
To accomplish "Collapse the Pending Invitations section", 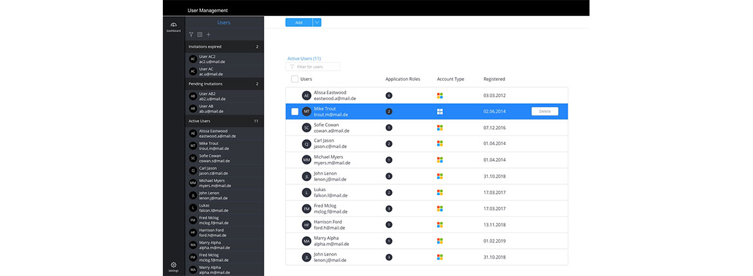I will tap(223, 84).
